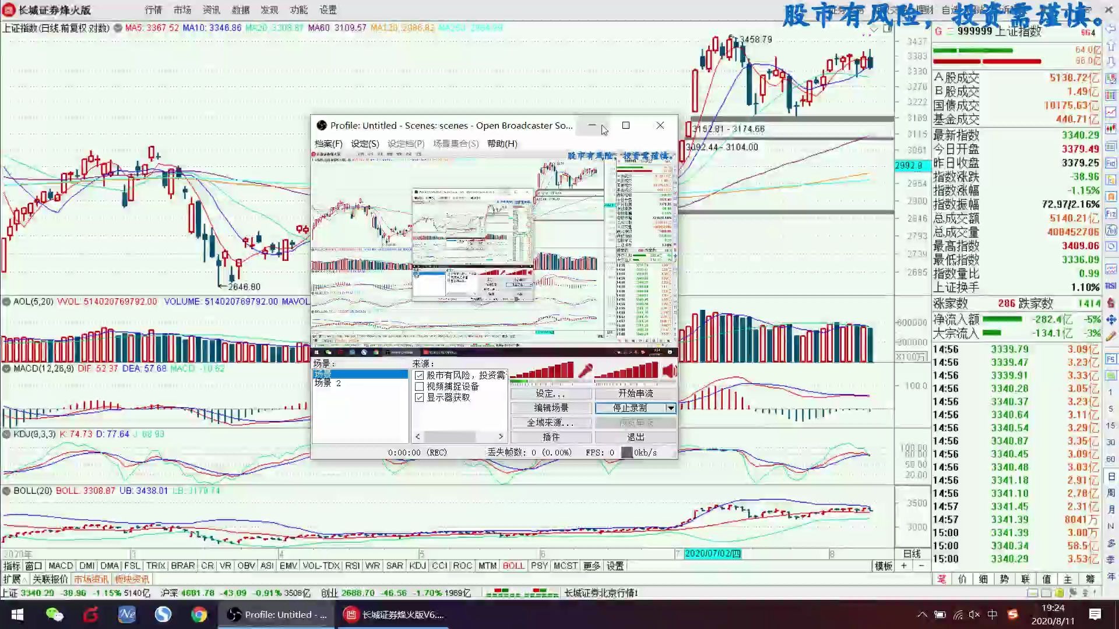
Task: Click the circle icon beside BOLL(20)
Action: pyautogui.click(x=6, y=491)
